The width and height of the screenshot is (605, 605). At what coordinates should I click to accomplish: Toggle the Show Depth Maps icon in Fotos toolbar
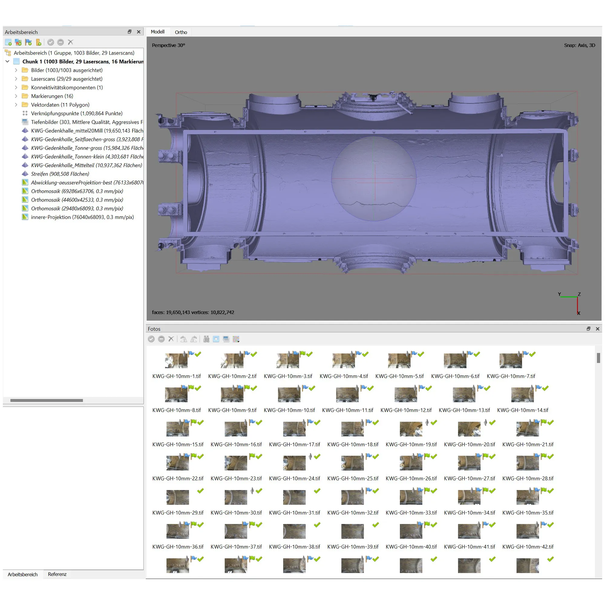226,339
